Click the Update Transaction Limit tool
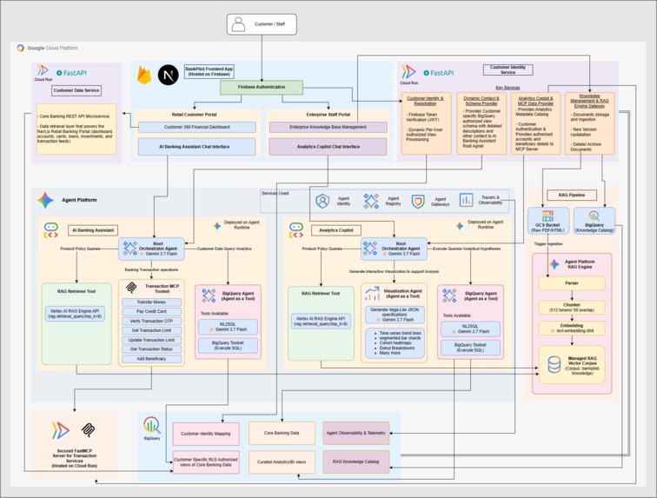Image resolution: width=657 pixels, height=498 pixels. (x=151, y=340)
